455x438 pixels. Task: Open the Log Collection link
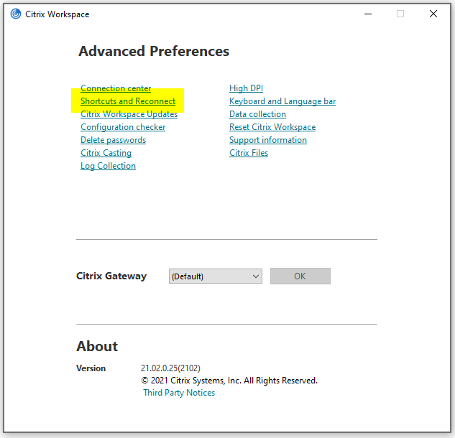(x=109, y=166)
